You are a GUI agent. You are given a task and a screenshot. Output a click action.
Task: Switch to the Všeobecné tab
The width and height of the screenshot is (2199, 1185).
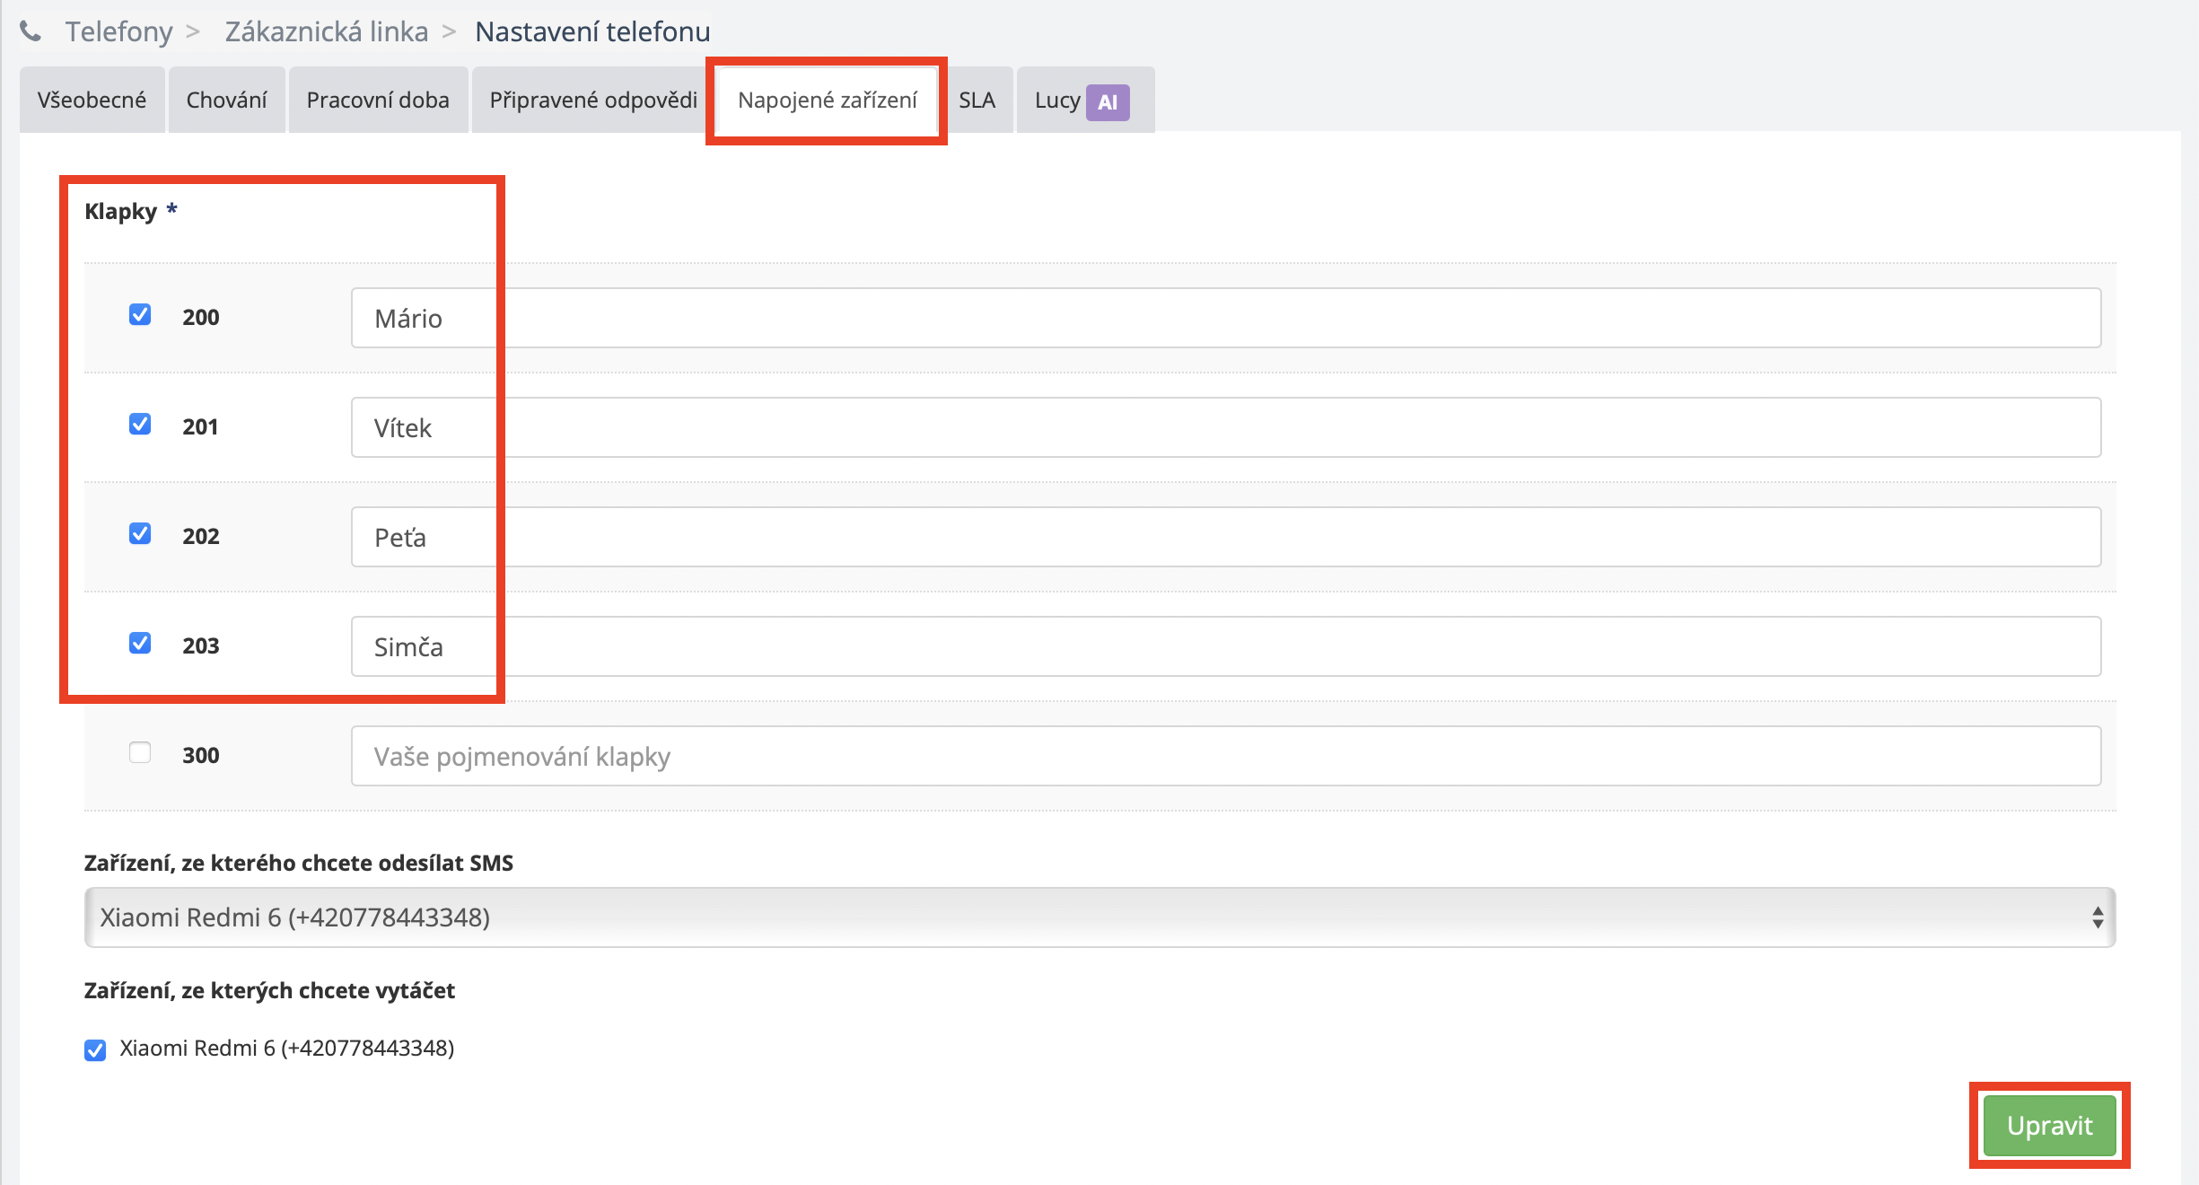pos(92,100)
